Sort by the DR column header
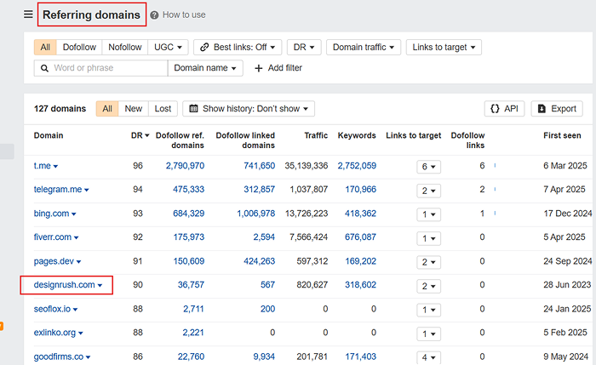 [x=140, y=135]
